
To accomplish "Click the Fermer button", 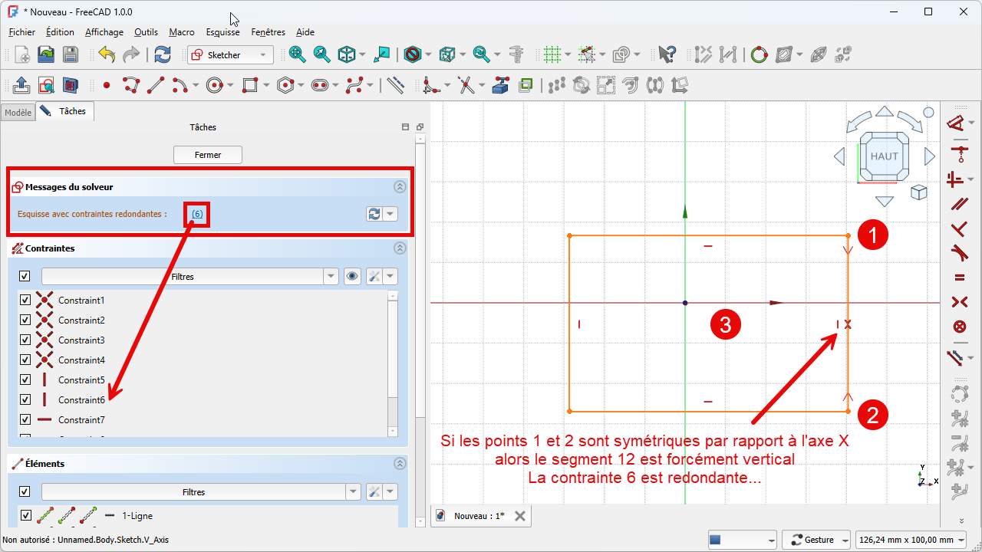I will click(208, 155).
